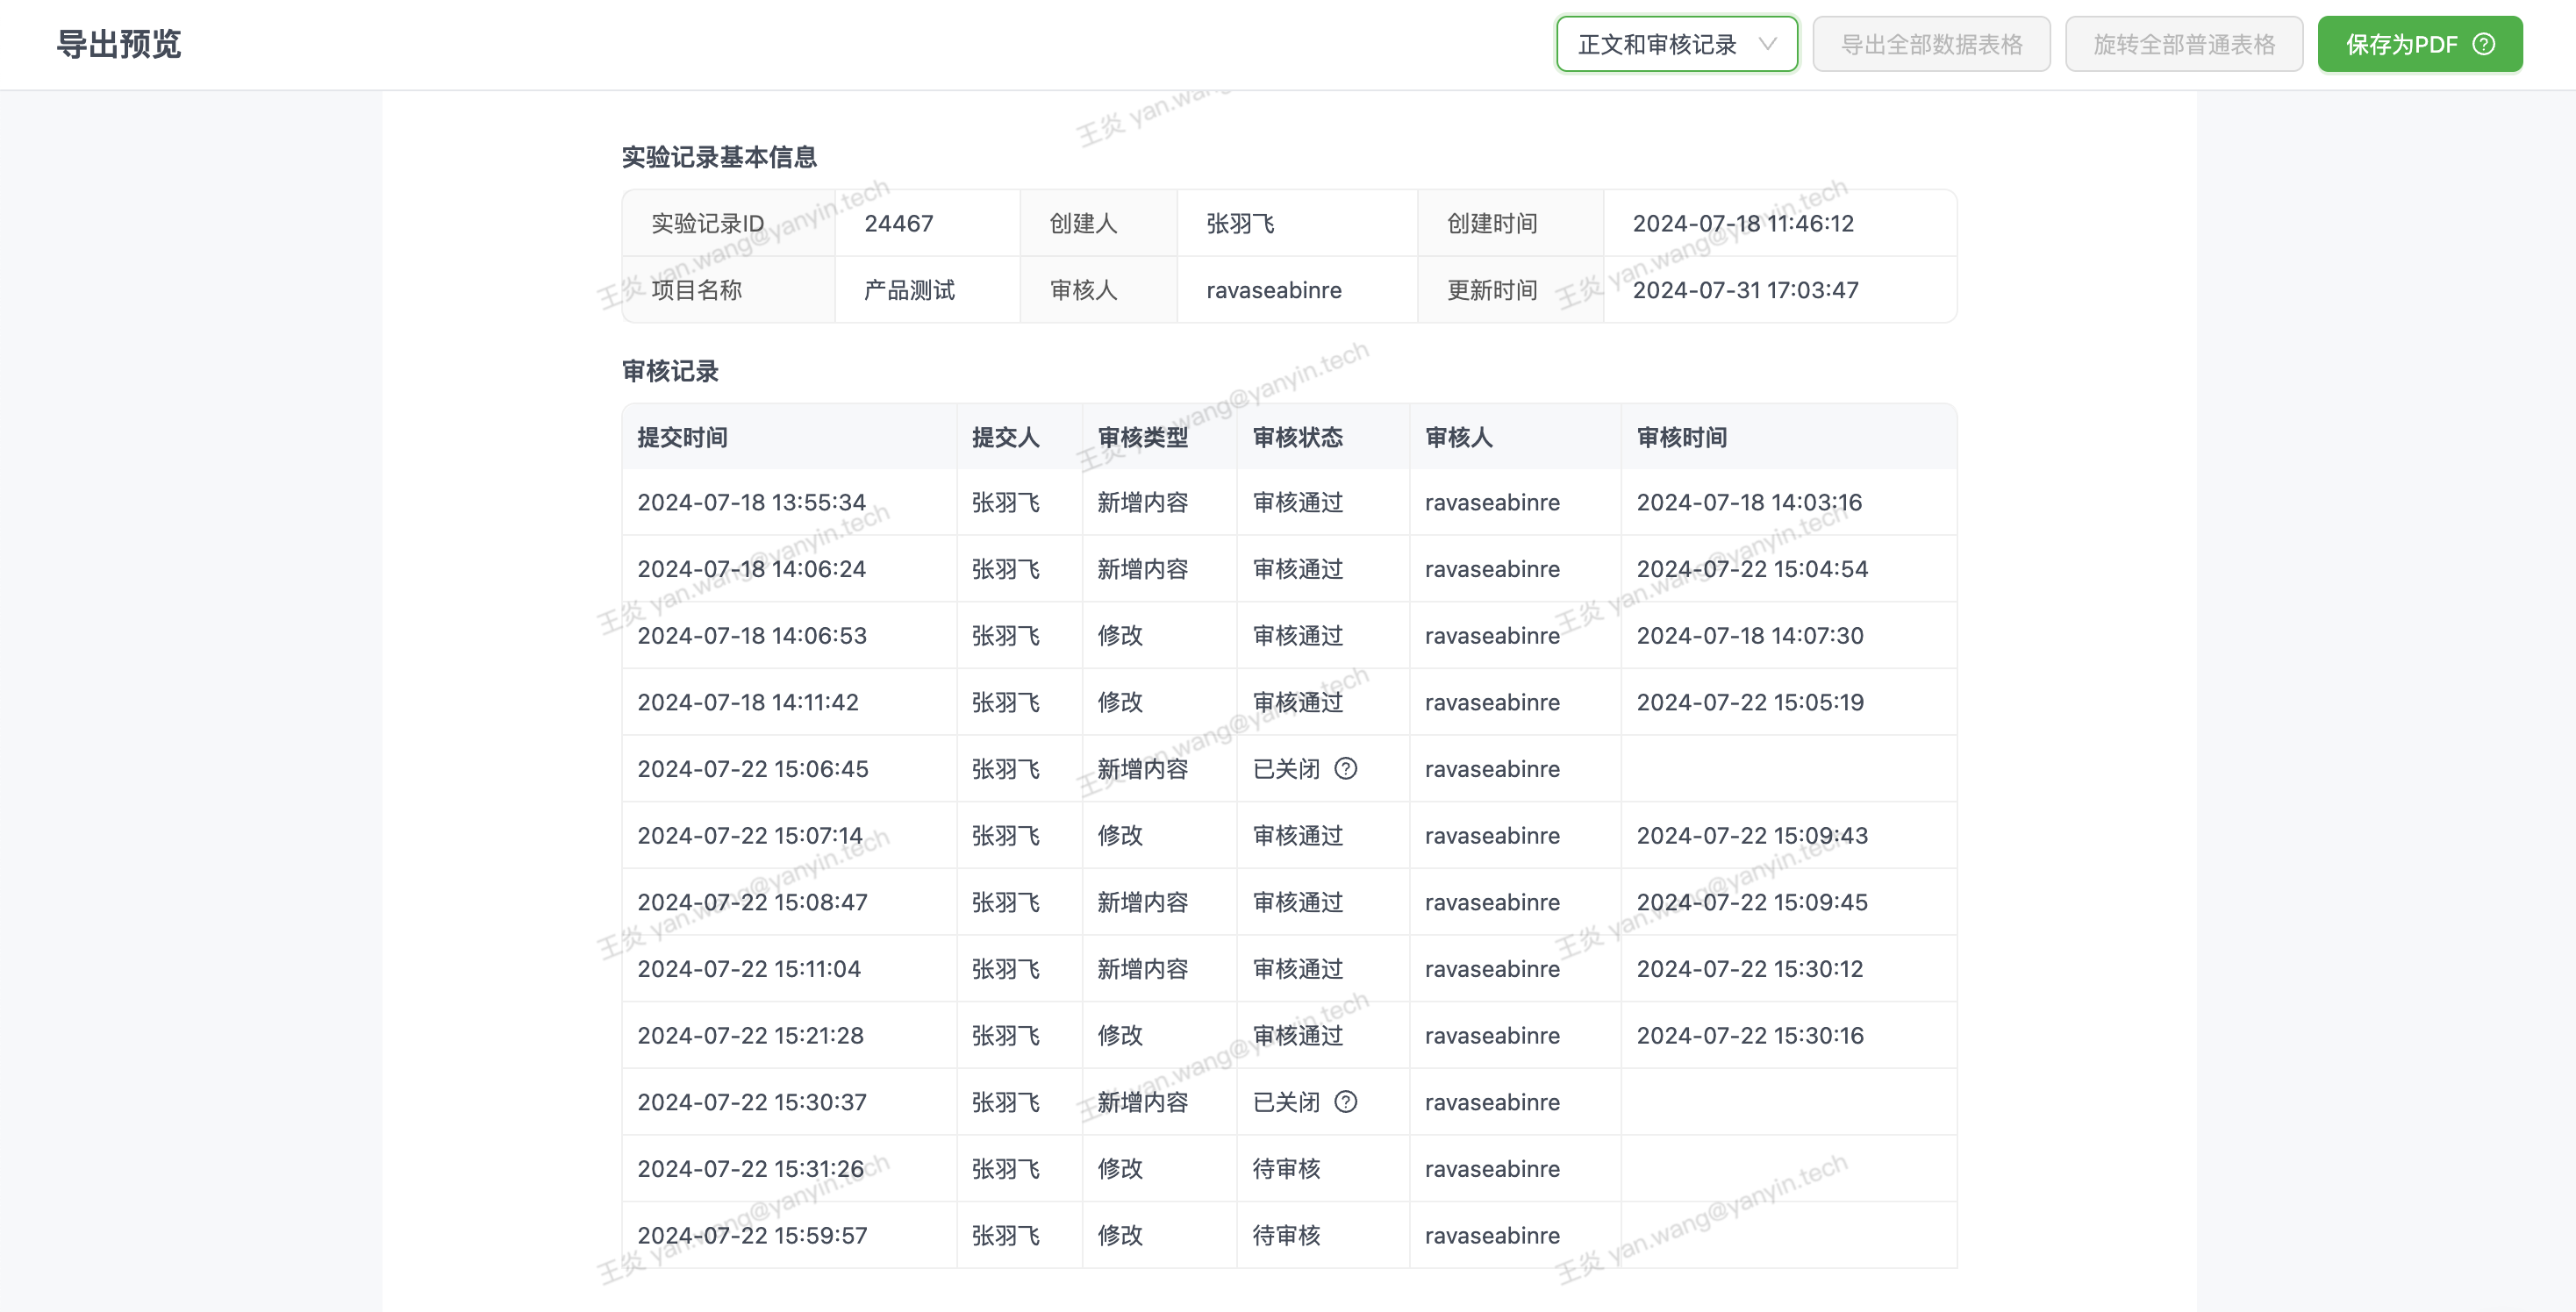Click help icon on 保存为PDF button
This screenshot has width=2576, height=1312.
[x=2483, y=44]
